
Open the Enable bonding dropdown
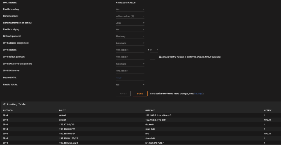[x=130, y=9]
